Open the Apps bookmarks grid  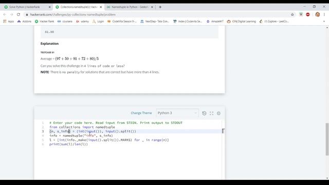pyautogui.click(x=8, y=22)
